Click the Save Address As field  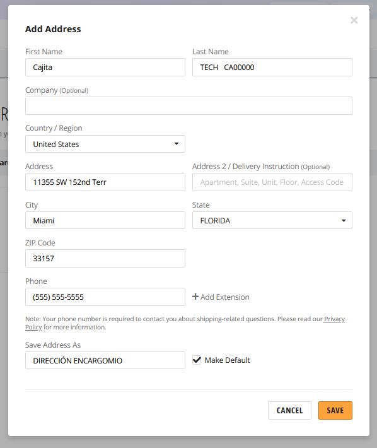(105, 360)
